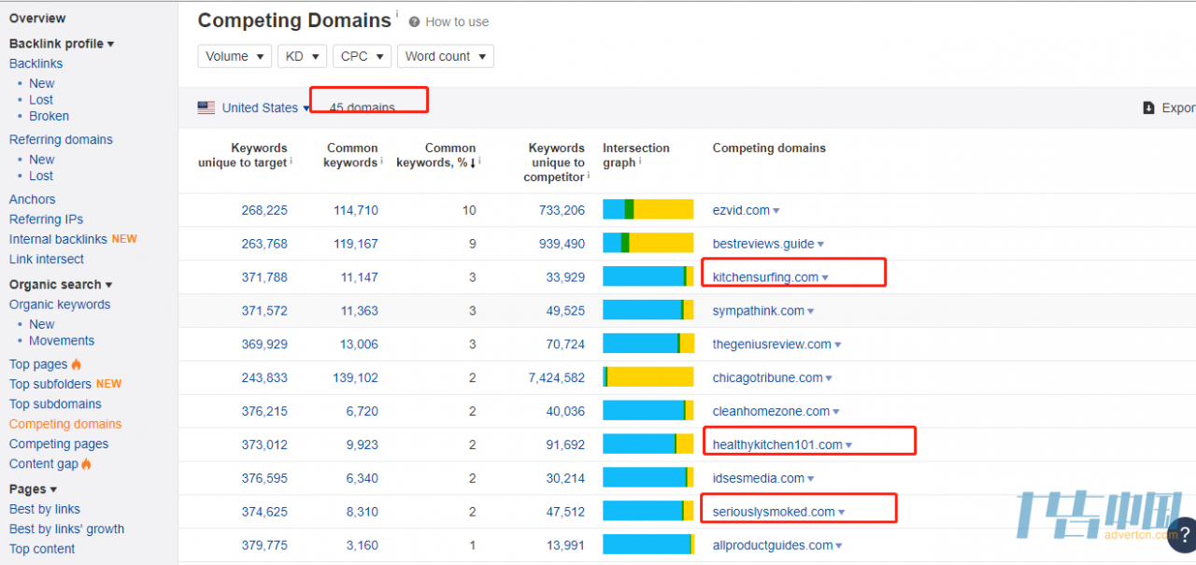Open the idsesmedia.com domain link
Screen dimensions: 1196x565
(759, 480)
